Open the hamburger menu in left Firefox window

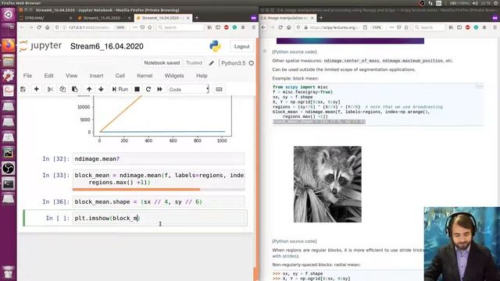253,27
